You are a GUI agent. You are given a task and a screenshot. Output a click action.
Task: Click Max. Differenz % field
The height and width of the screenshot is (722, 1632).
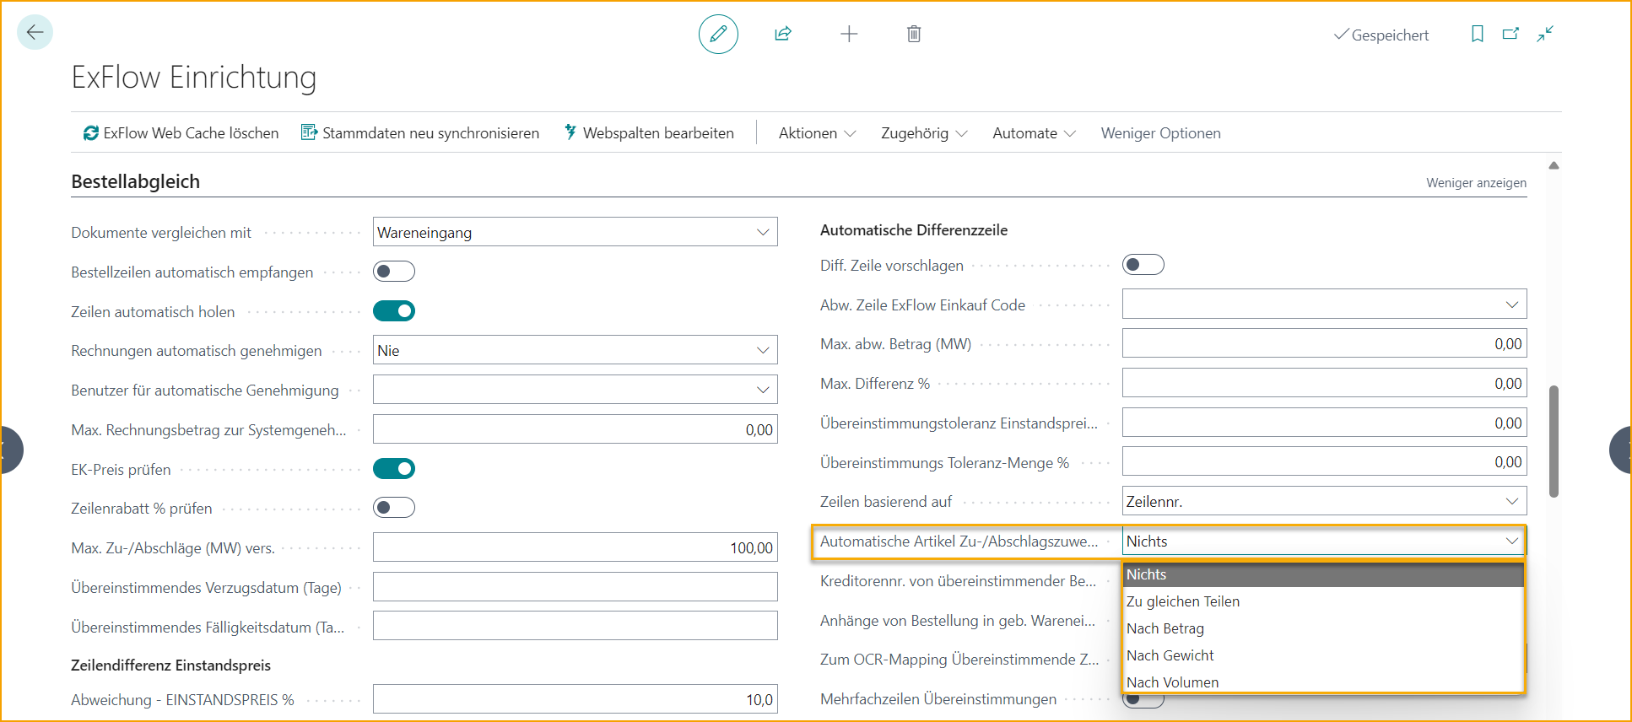coord(1325,383)
